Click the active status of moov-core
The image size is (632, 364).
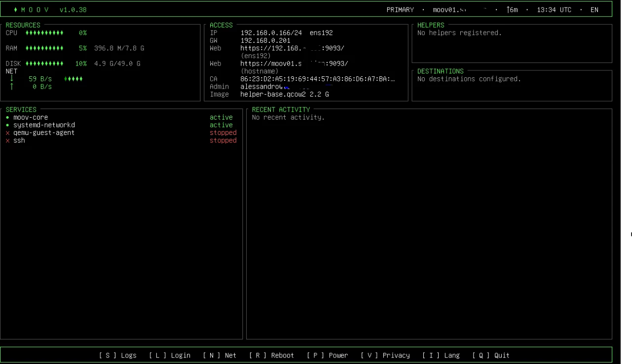(221, 118)
